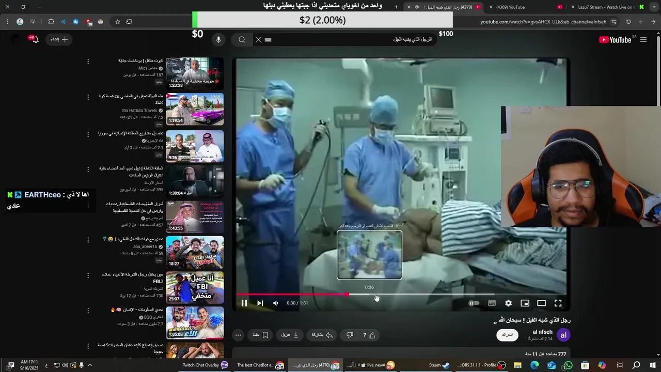Viewport: 661px width, 372px height.
Task: Open the YouTube hamburger guide menu
Action: click(x=643, y=40)
